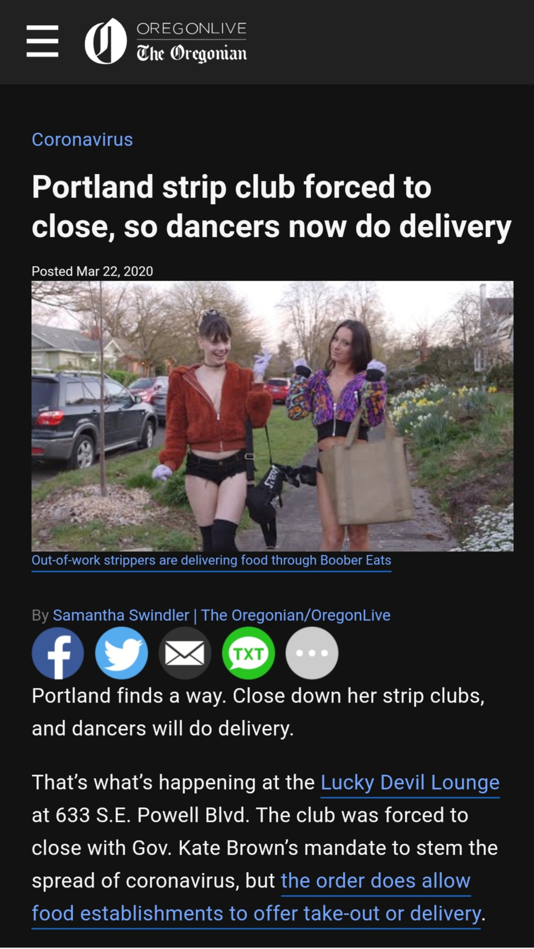Open author Samantha Swindler's profile link

click(121, 615)
